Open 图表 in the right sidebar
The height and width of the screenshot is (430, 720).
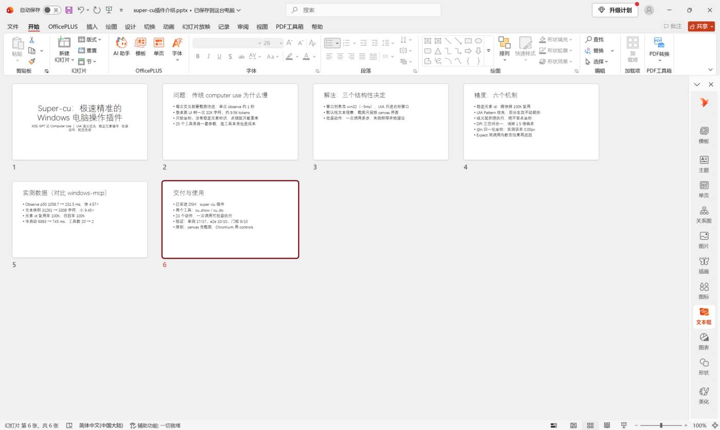pos(704,342)
